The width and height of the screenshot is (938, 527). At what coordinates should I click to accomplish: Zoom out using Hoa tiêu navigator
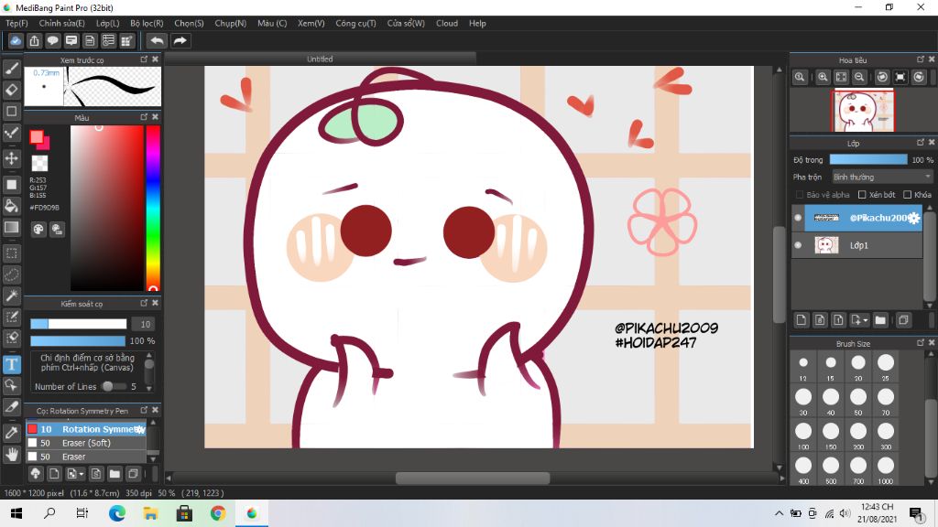[x=859, y=77]
